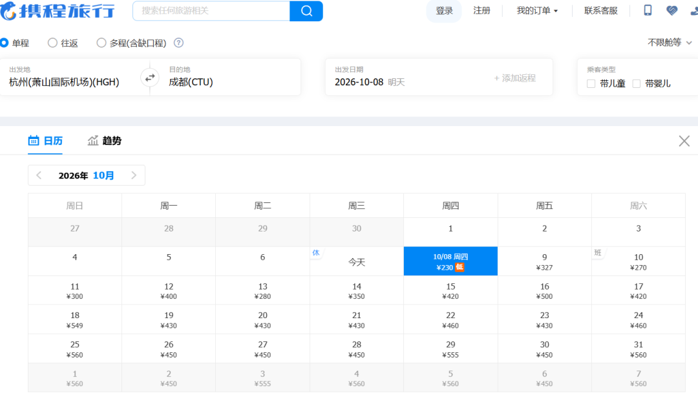Open the multi-trip help question icon

[x=178, y=43]
